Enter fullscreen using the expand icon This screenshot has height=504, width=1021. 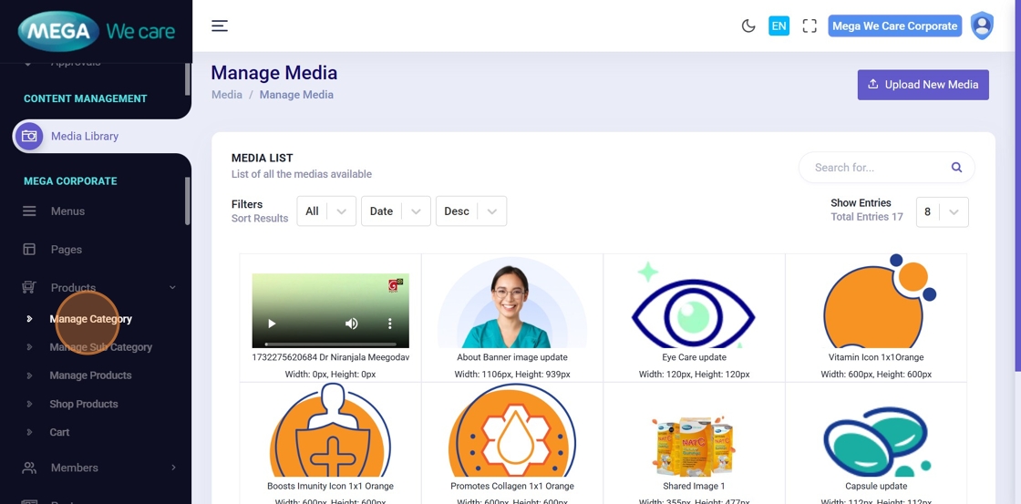pos(810,26)
